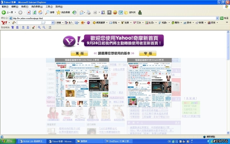Expand the Yahoo Y! logo dropdown arrow

click(x=9, y=23)
